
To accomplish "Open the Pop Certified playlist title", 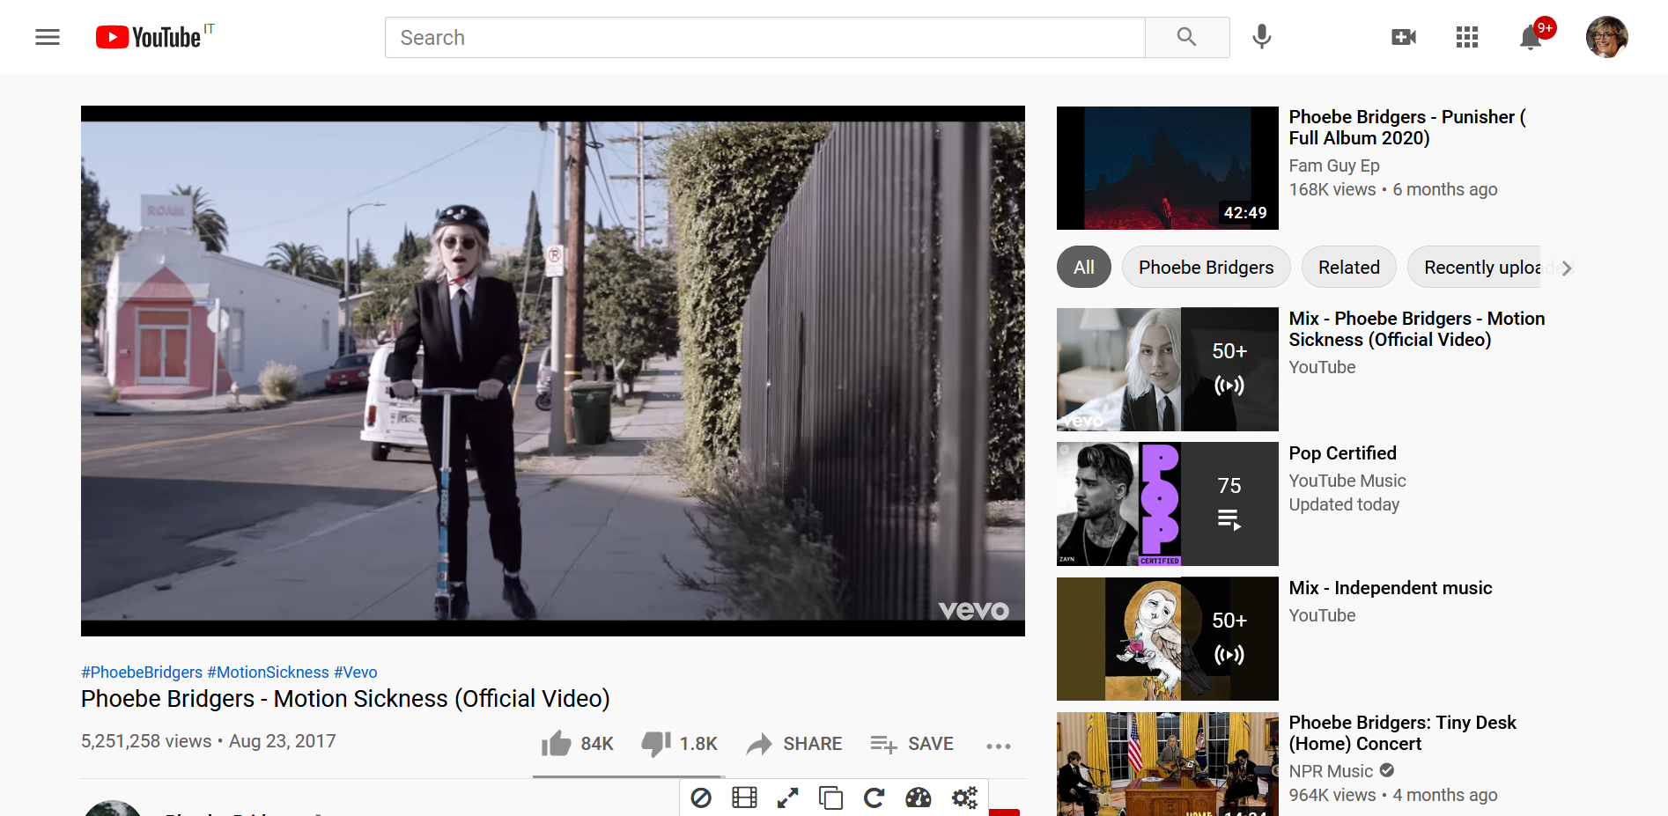I will pos(1342,453).
